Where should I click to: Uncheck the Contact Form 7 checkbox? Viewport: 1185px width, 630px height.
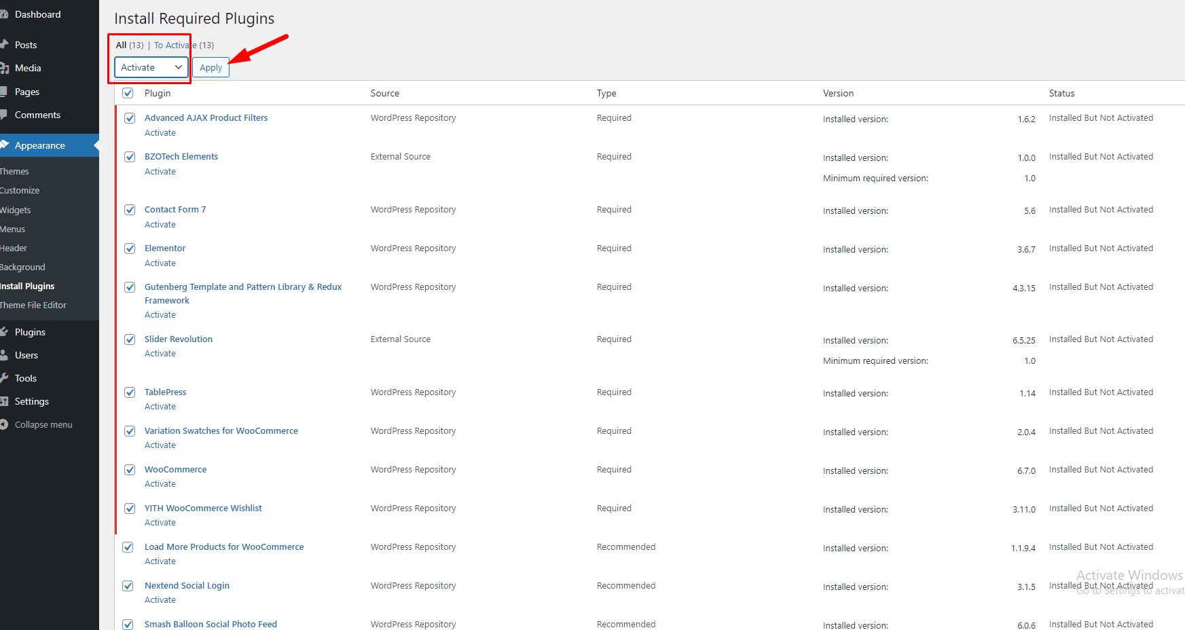click(130, 210)
